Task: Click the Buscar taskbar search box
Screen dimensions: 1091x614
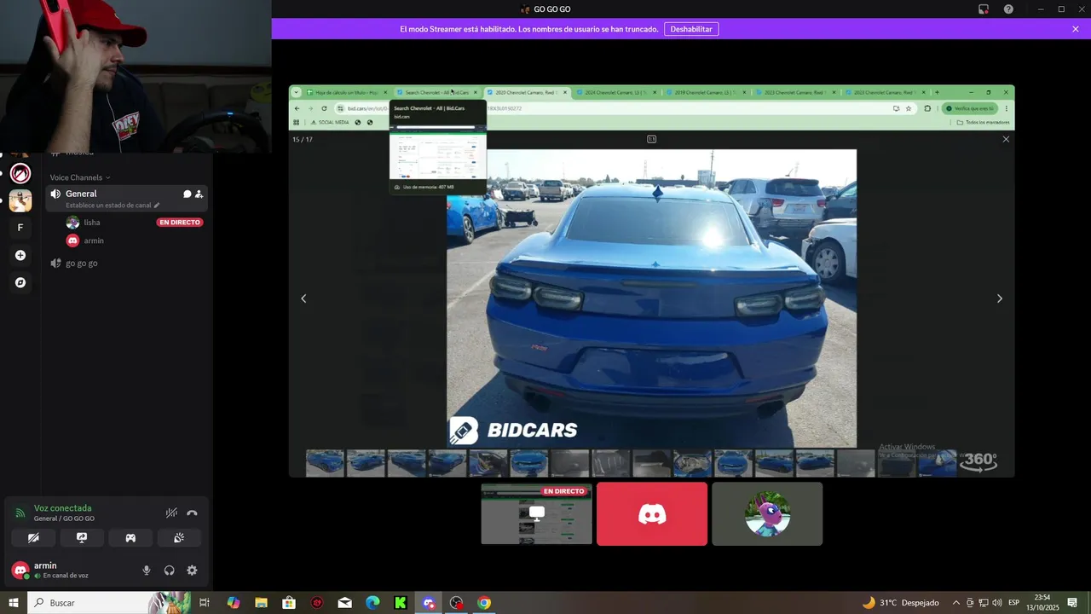Action: coord(109,603)
